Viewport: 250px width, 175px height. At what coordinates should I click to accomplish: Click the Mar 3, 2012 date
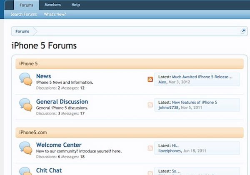point(179,82)
